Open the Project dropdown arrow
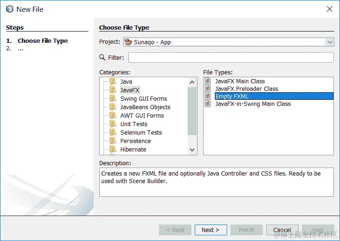The height and width of the screenshot is (241, 340). [330, 42]
